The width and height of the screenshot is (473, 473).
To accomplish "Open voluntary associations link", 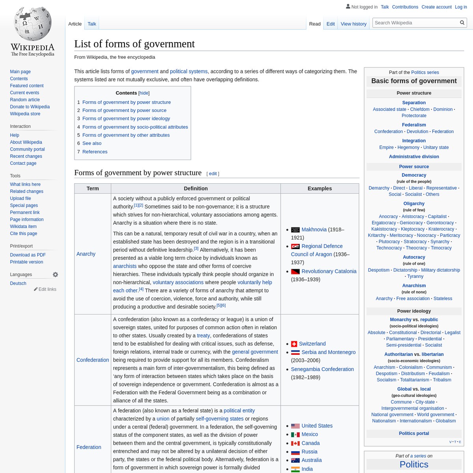I will [178, 282].
